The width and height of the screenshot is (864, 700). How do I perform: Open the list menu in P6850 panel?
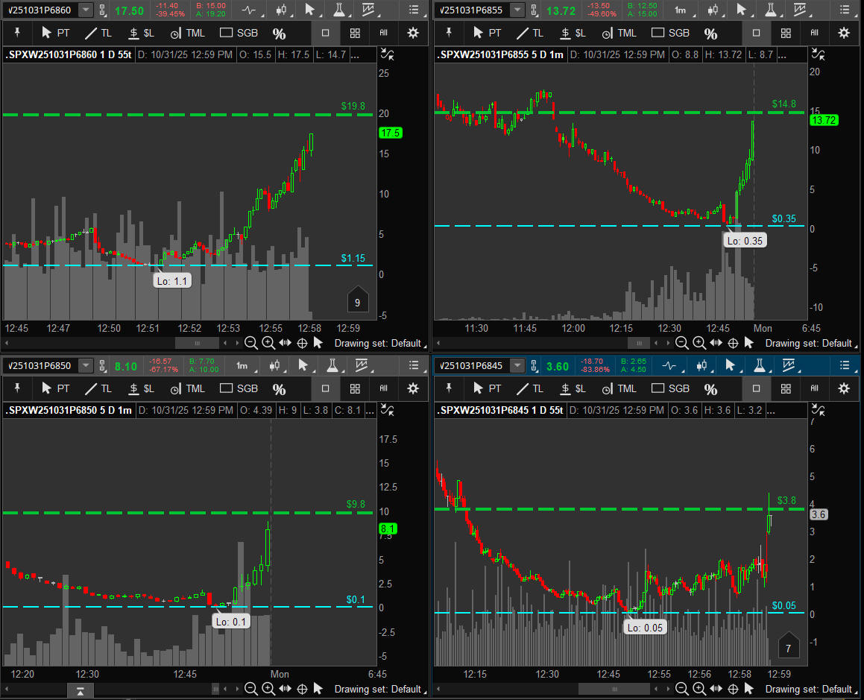point(413,365)
